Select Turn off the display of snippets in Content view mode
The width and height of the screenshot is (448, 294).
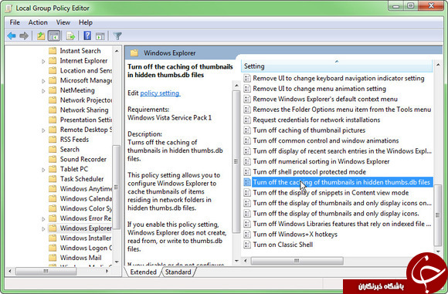pyautogui.click(x=331, y=193)
